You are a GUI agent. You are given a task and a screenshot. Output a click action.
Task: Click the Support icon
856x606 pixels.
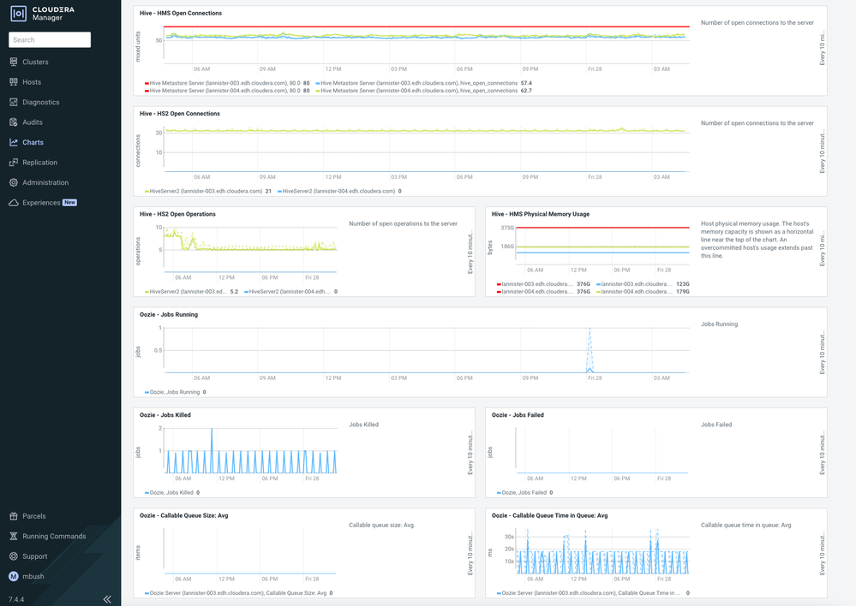tap(14, 556)
